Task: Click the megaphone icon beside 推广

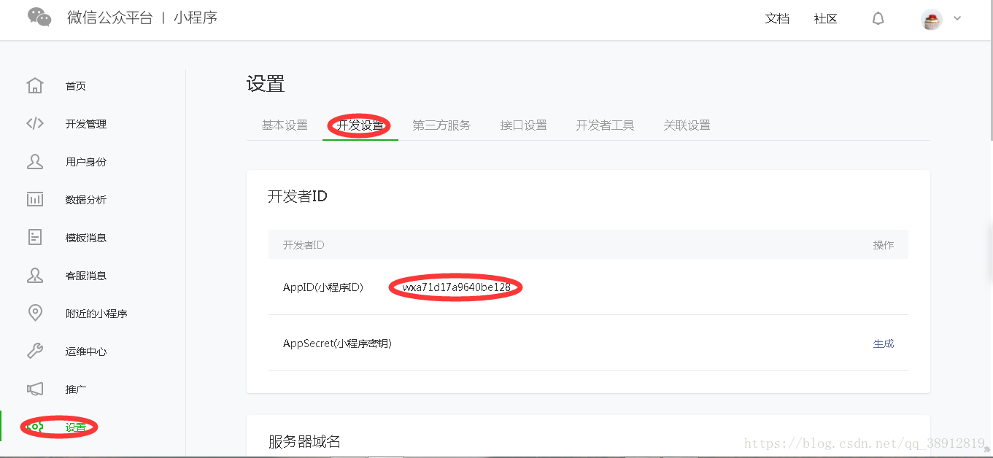Action: pos(35,389)
